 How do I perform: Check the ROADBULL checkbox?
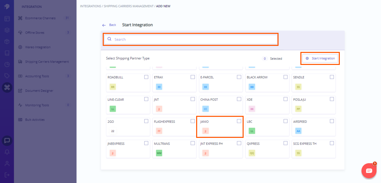[x=146, y=77]
